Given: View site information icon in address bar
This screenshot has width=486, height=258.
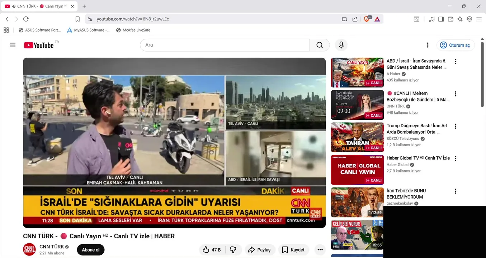Looking at the screenshot, I should 90,19.
